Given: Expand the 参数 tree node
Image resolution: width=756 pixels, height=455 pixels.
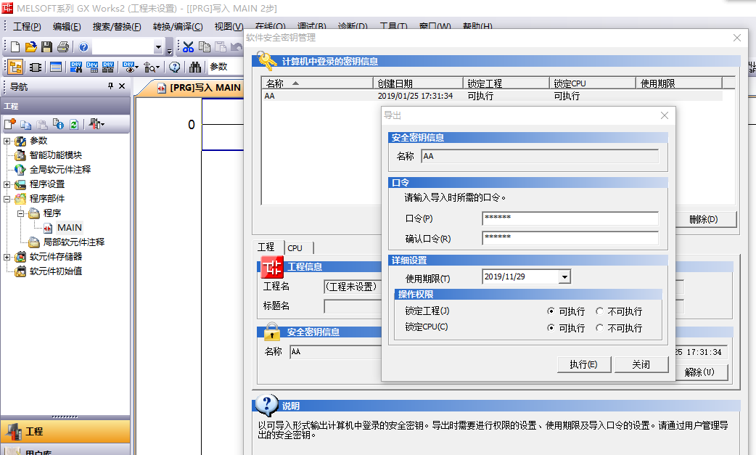Looking at the screenshot, I should coord(7,141).
